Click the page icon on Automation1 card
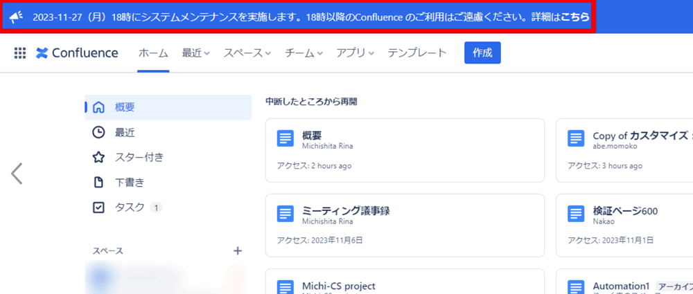 coord(577,287)
